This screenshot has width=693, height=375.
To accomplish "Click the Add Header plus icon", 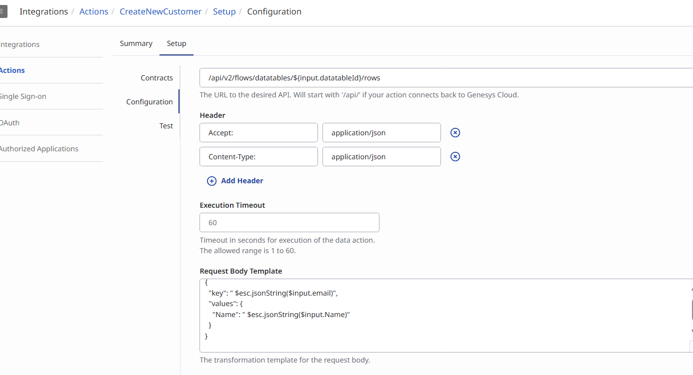I will point(212,181).
